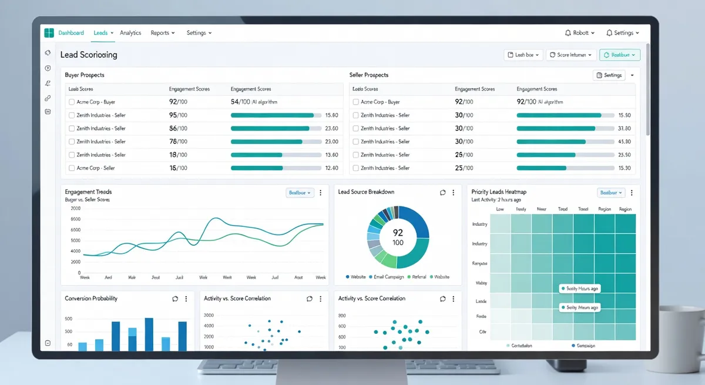Open the Engagement Trends card dropdown
This screenshot has width=705, height=385.
300,192
